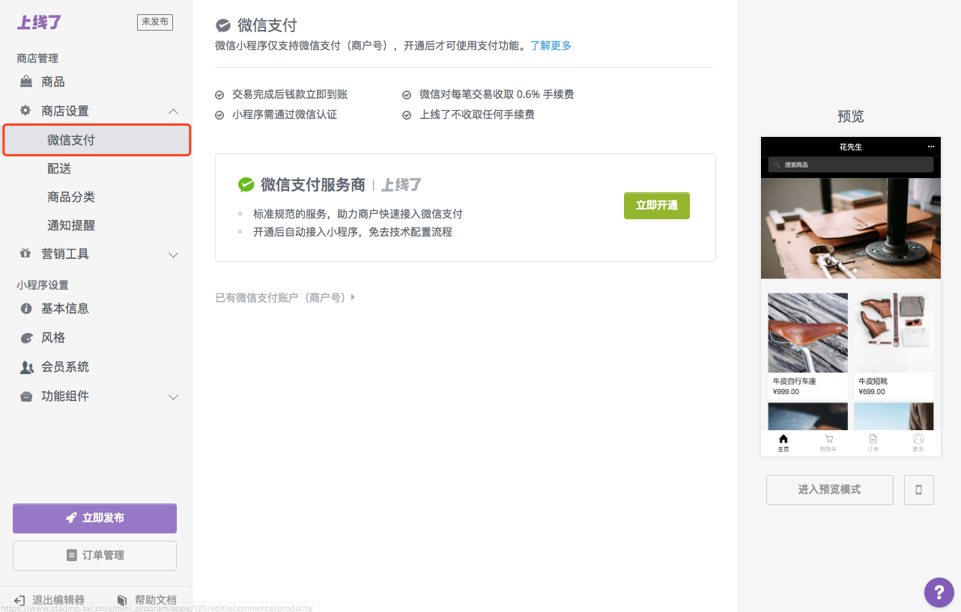The height and width of the screenshot is (612, 961).
Task: Click the text 小程序需通过微信认证
Action: (x=285, y=114)
